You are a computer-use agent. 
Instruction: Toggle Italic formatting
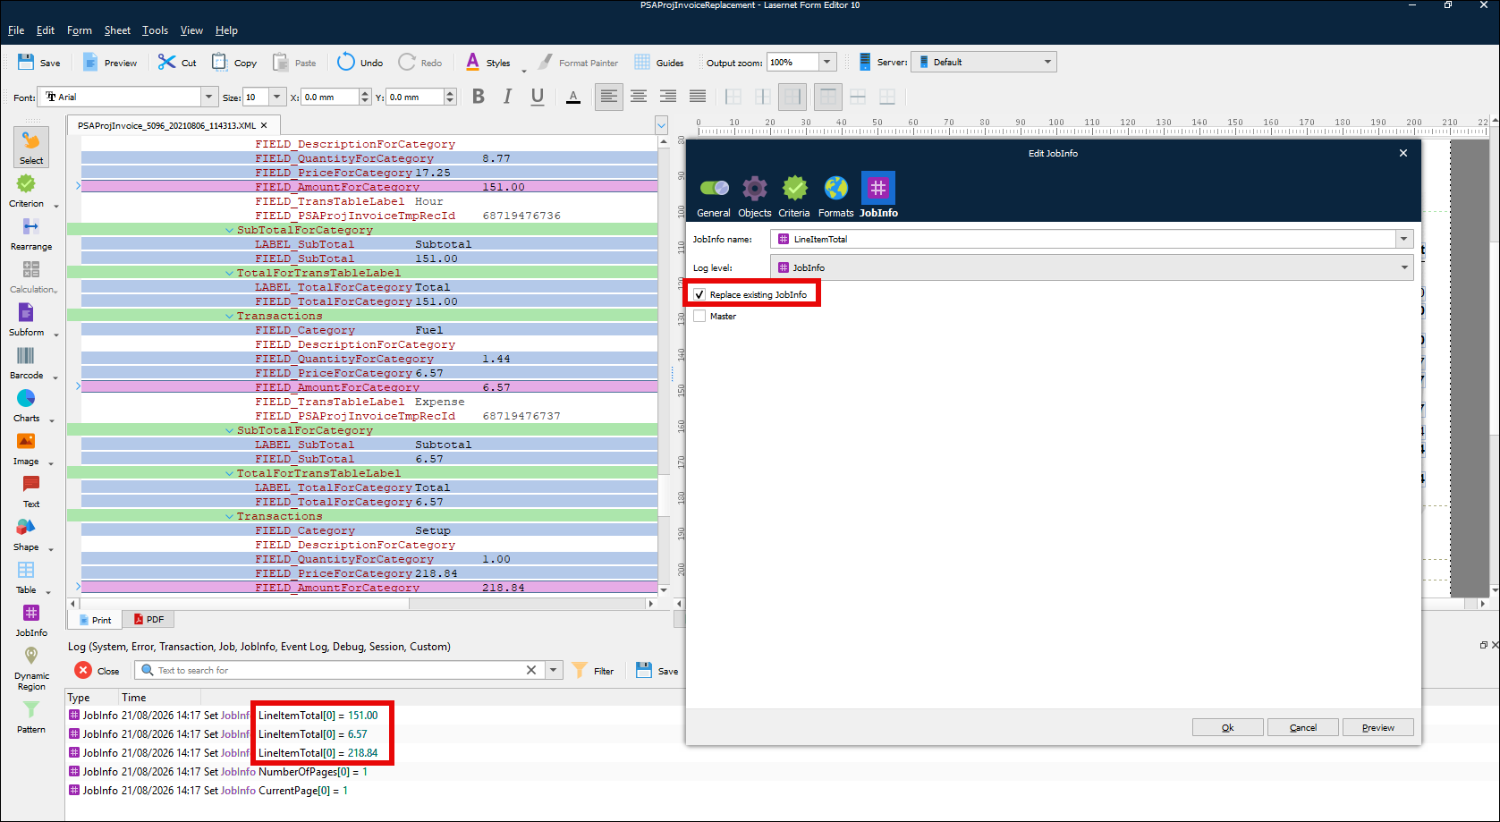pos(508,97)
